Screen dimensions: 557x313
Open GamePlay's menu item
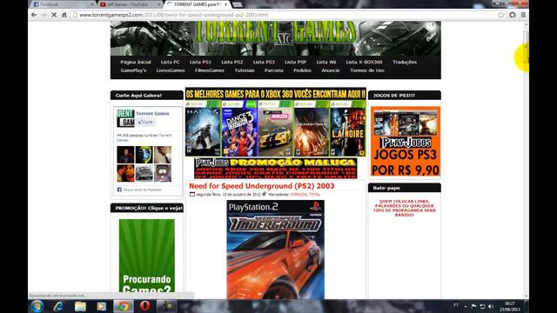point(133,70)
